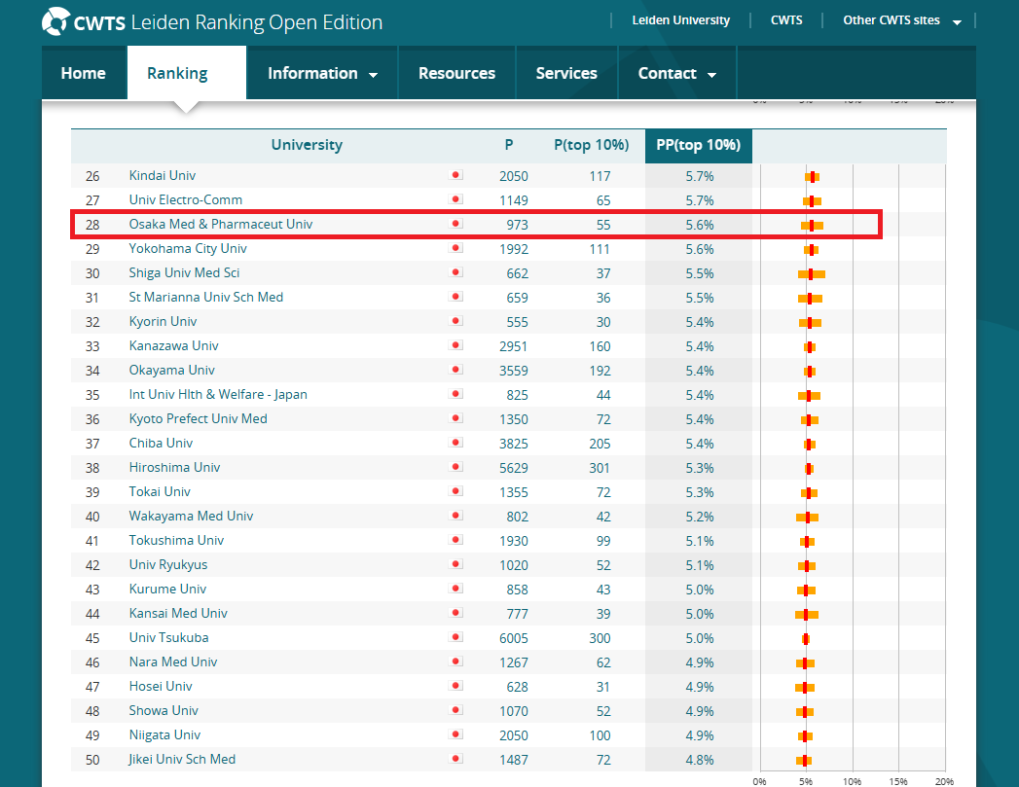Go to the Home tab
This screenshot has width=1019, height=787.
84,73
